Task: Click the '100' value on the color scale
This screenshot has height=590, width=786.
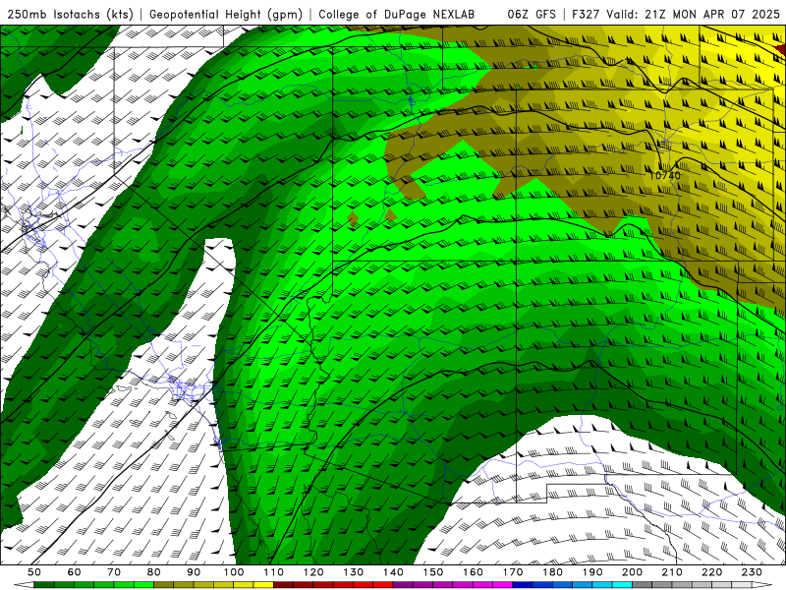Action: tap(234, 572)
